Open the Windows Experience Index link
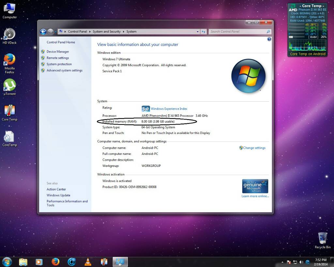 tap(169, 109)
